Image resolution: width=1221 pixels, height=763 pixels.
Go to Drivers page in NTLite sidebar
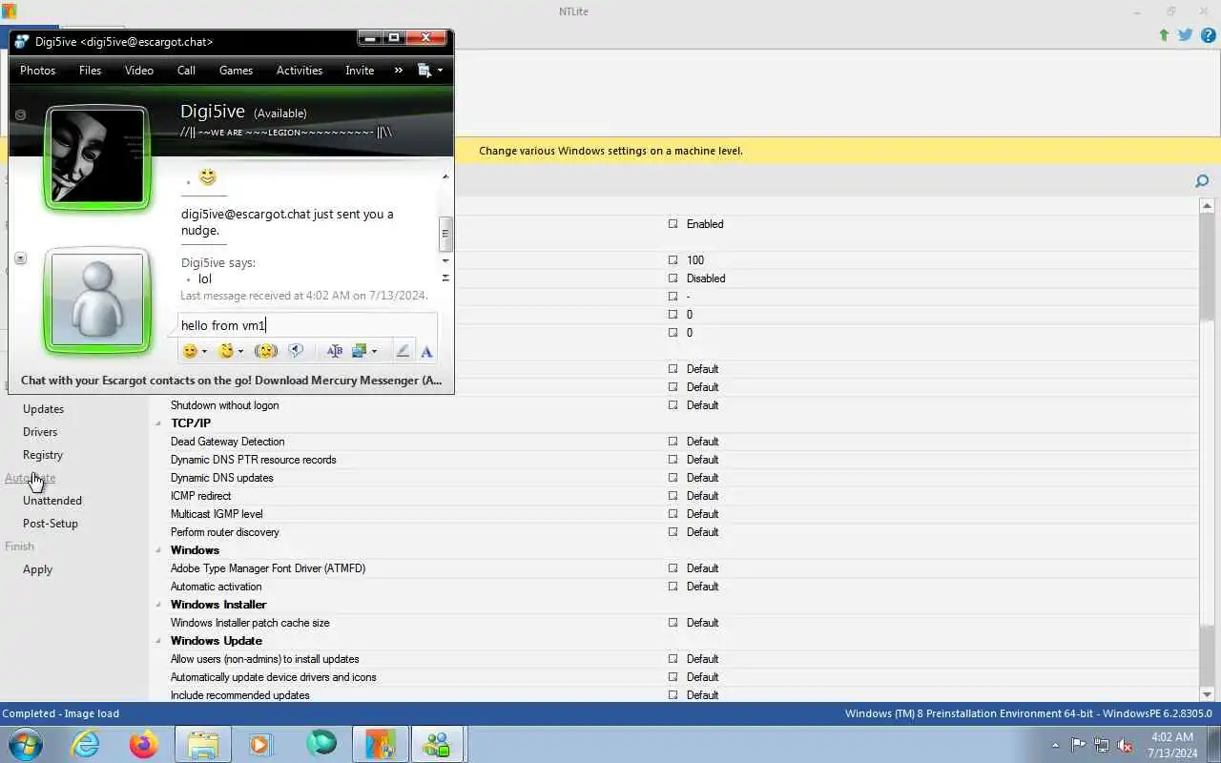[40, 432]
